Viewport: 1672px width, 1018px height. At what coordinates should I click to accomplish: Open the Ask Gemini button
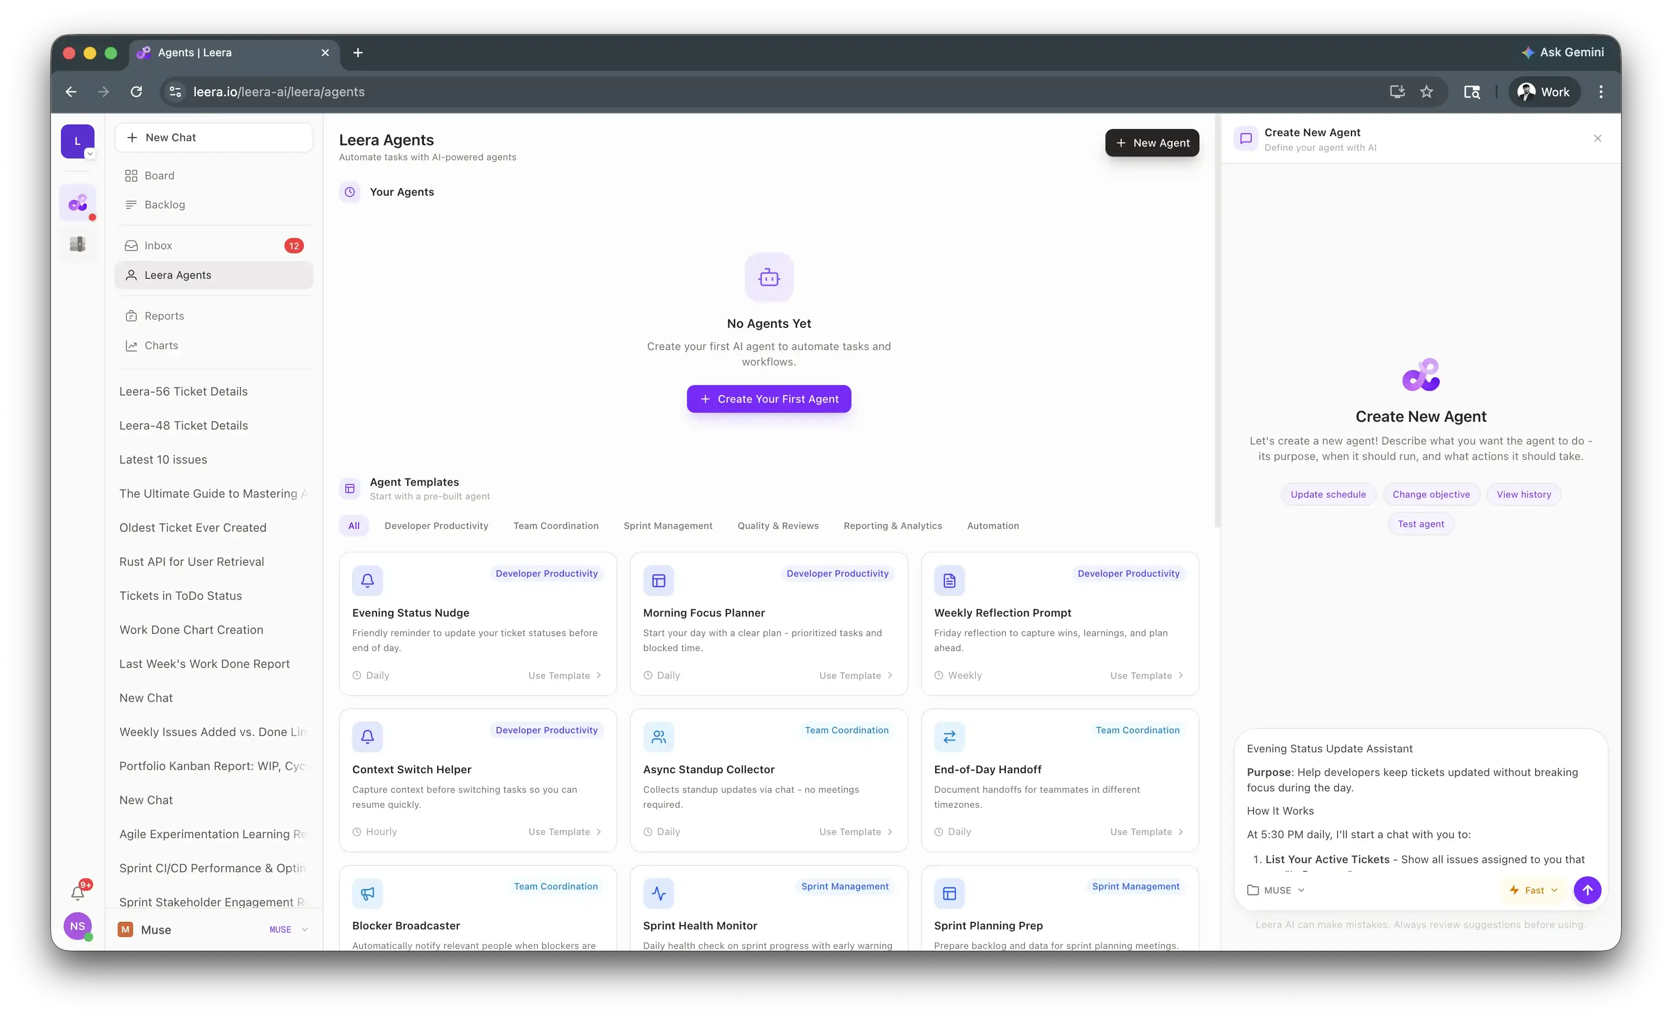pyautogui.click(x=1562, y=52)
